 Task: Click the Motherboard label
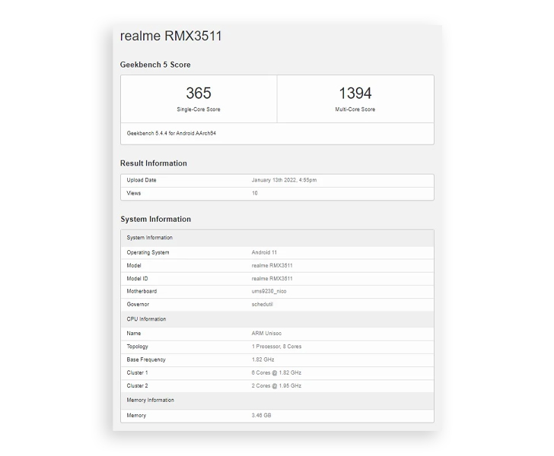click(x=142, y=291)
